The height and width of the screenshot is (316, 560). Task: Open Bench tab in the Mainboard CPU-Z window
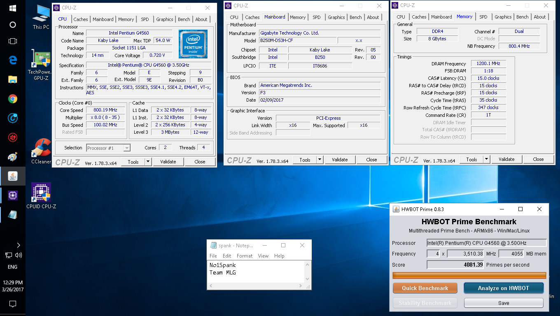pyautogui.click(x=356, y=17)
